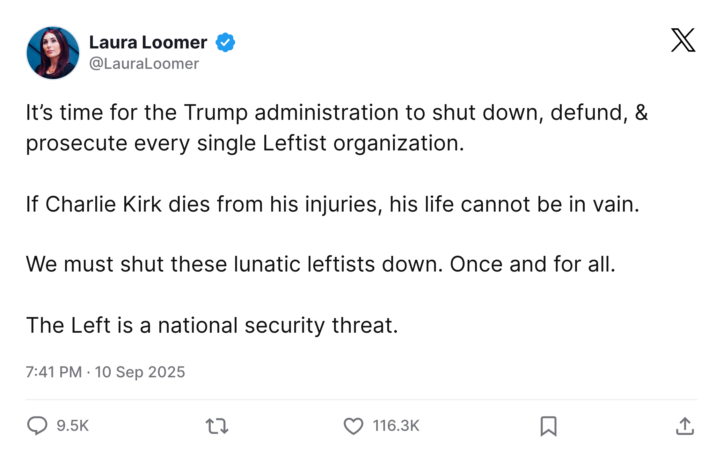Repost the tweet using the retweet icon
This screenshot has width=723, height=464.
pos(217,426)
